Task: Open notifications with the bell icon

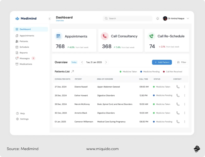Action: tap(158, 18)
